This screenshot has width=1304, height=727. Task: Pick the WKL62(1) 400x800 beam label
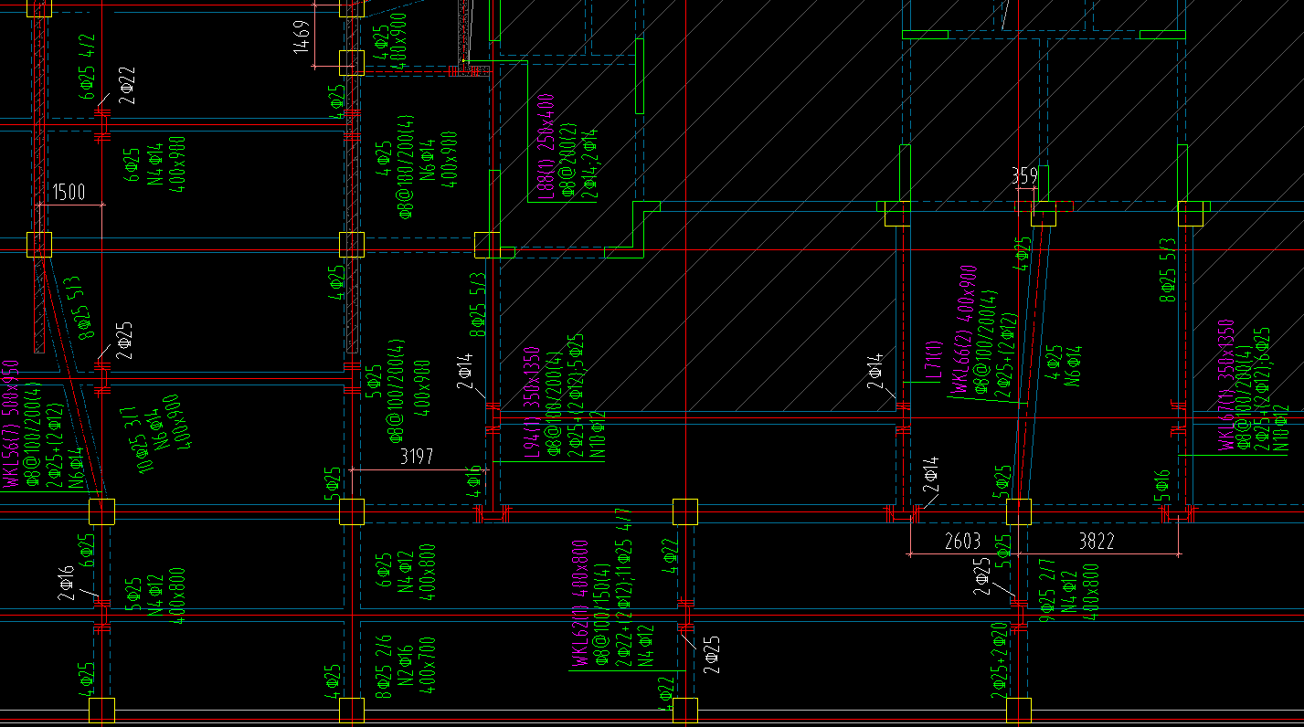click(x=580, y=605)
